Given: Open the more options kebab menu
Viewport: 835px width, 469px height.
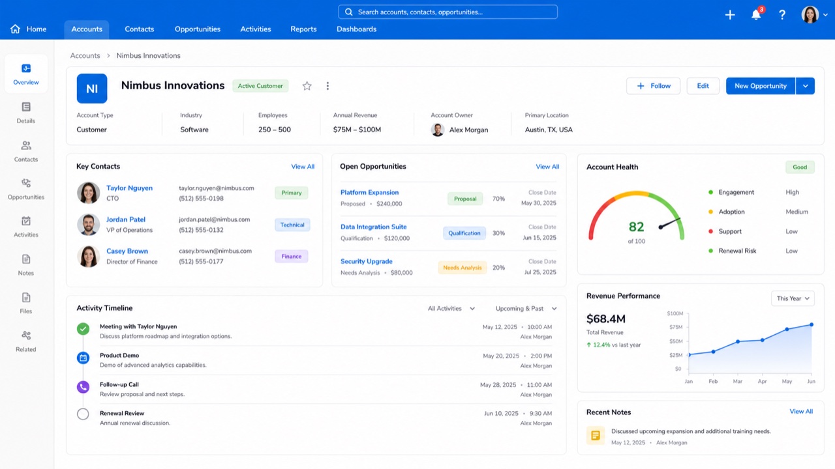Looking at the screenshot, I should 327,86.
